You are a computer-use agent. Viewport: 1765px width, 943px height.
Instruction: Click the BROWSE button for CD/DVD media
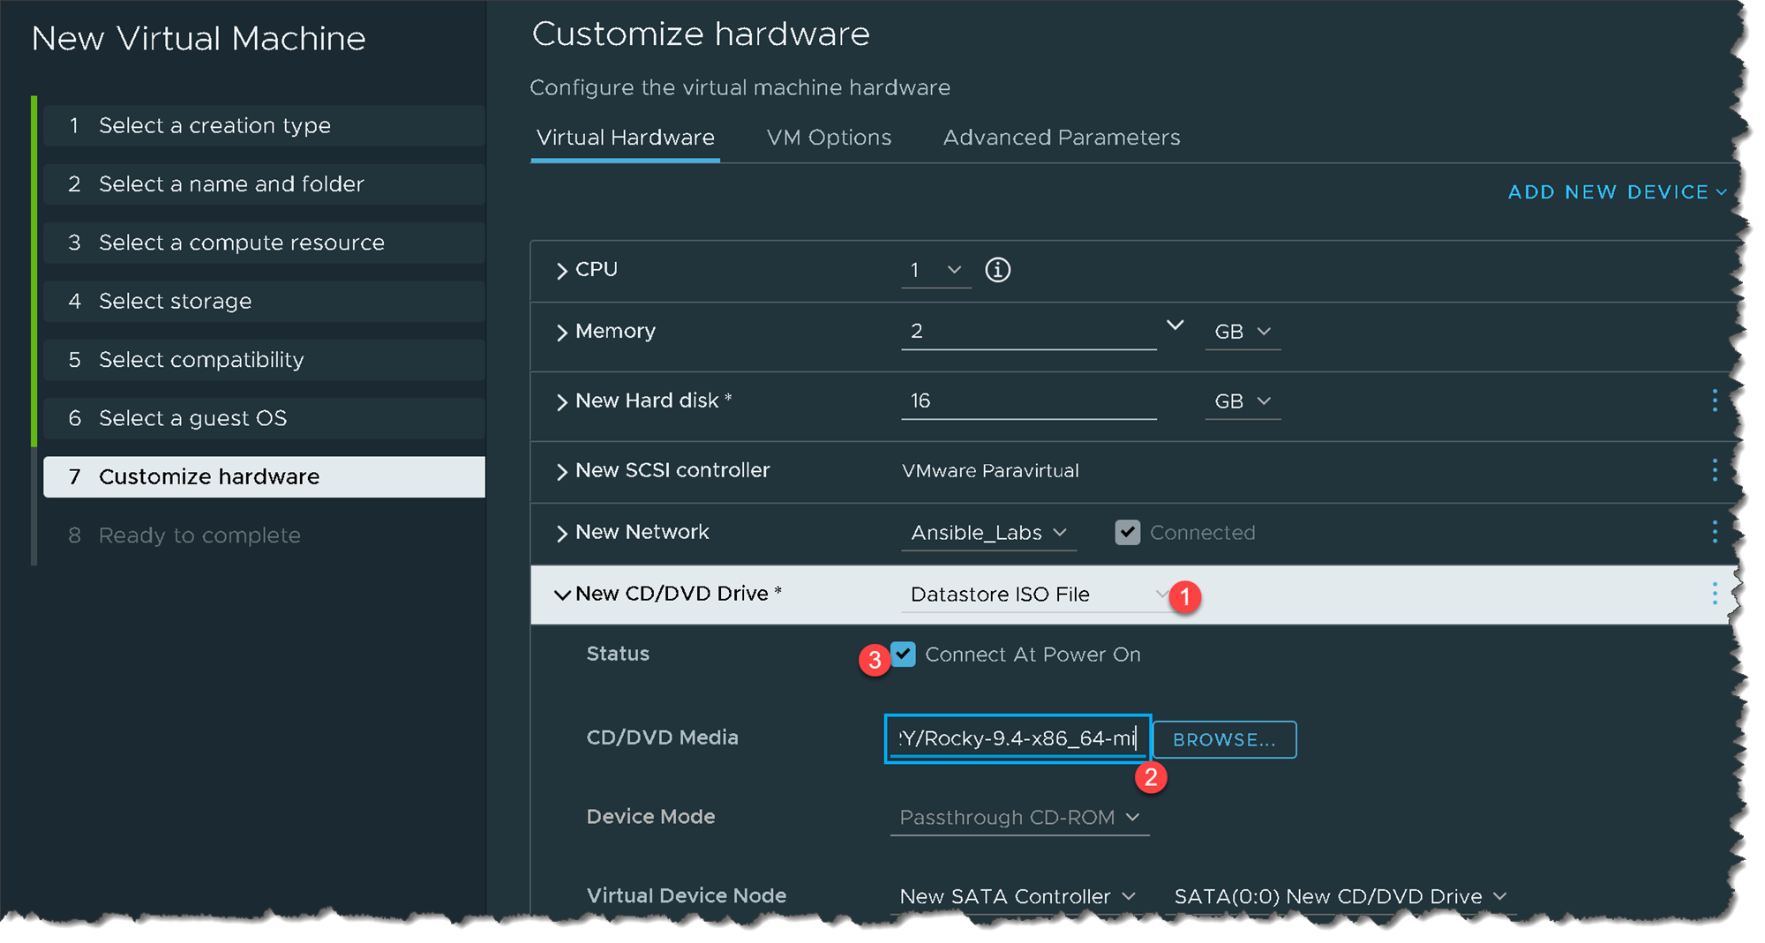(x=1224, y=740)
